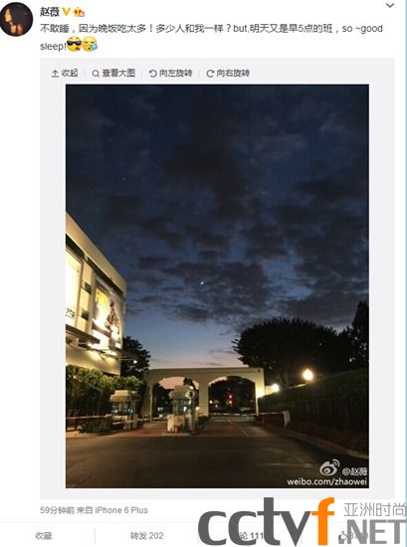Click the counter-clockwise rotate icon
Viewport: 407px width, 547px height.
[152, 74]
